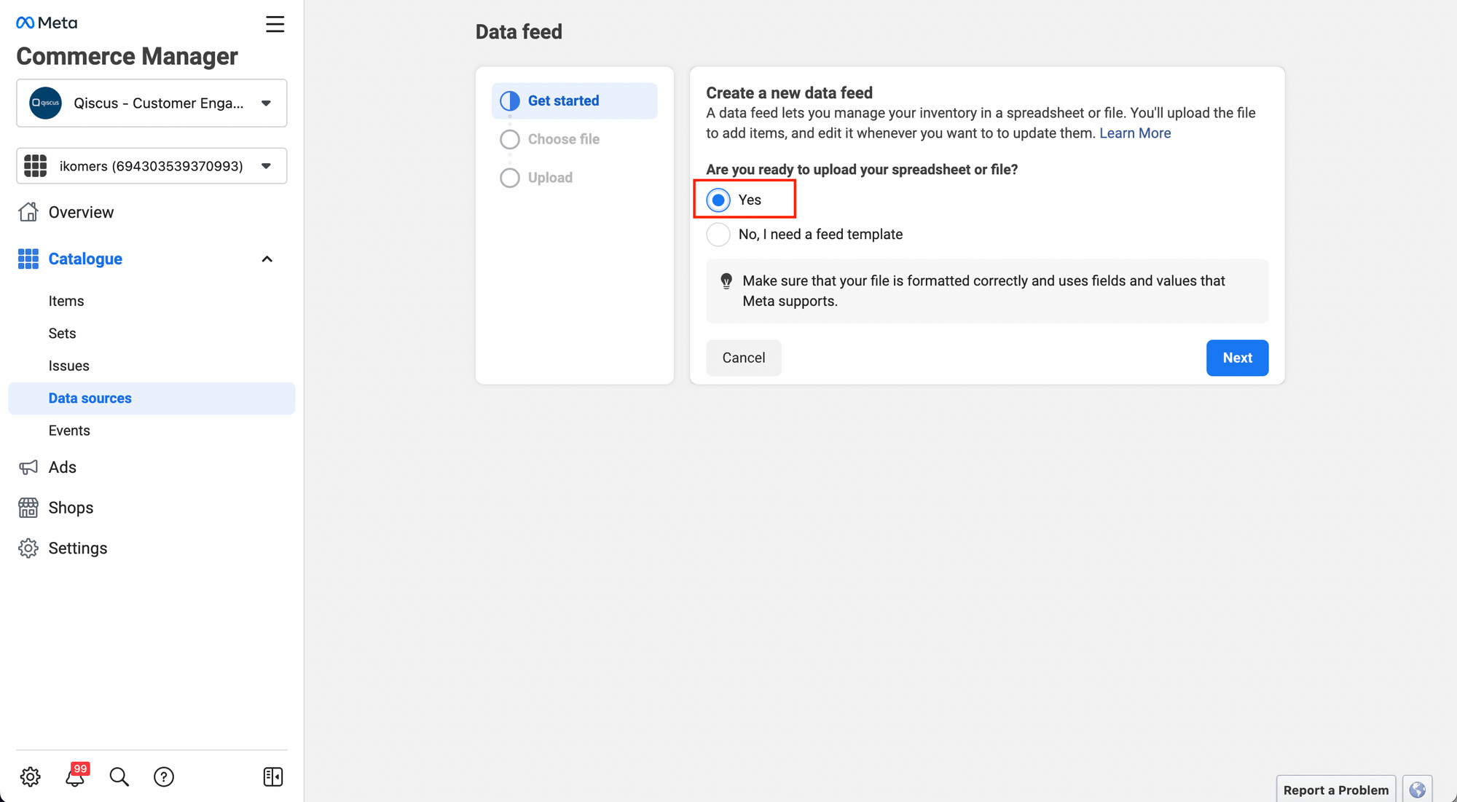The height and width of the screenshot is (802, 1457).
Task: Toggle the sidebar collapse panel icon
Action: [x=273, y=777]
